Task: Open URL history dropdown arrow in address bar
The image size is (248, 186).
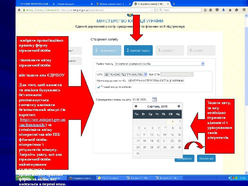Action: click(x=152, y=10)
